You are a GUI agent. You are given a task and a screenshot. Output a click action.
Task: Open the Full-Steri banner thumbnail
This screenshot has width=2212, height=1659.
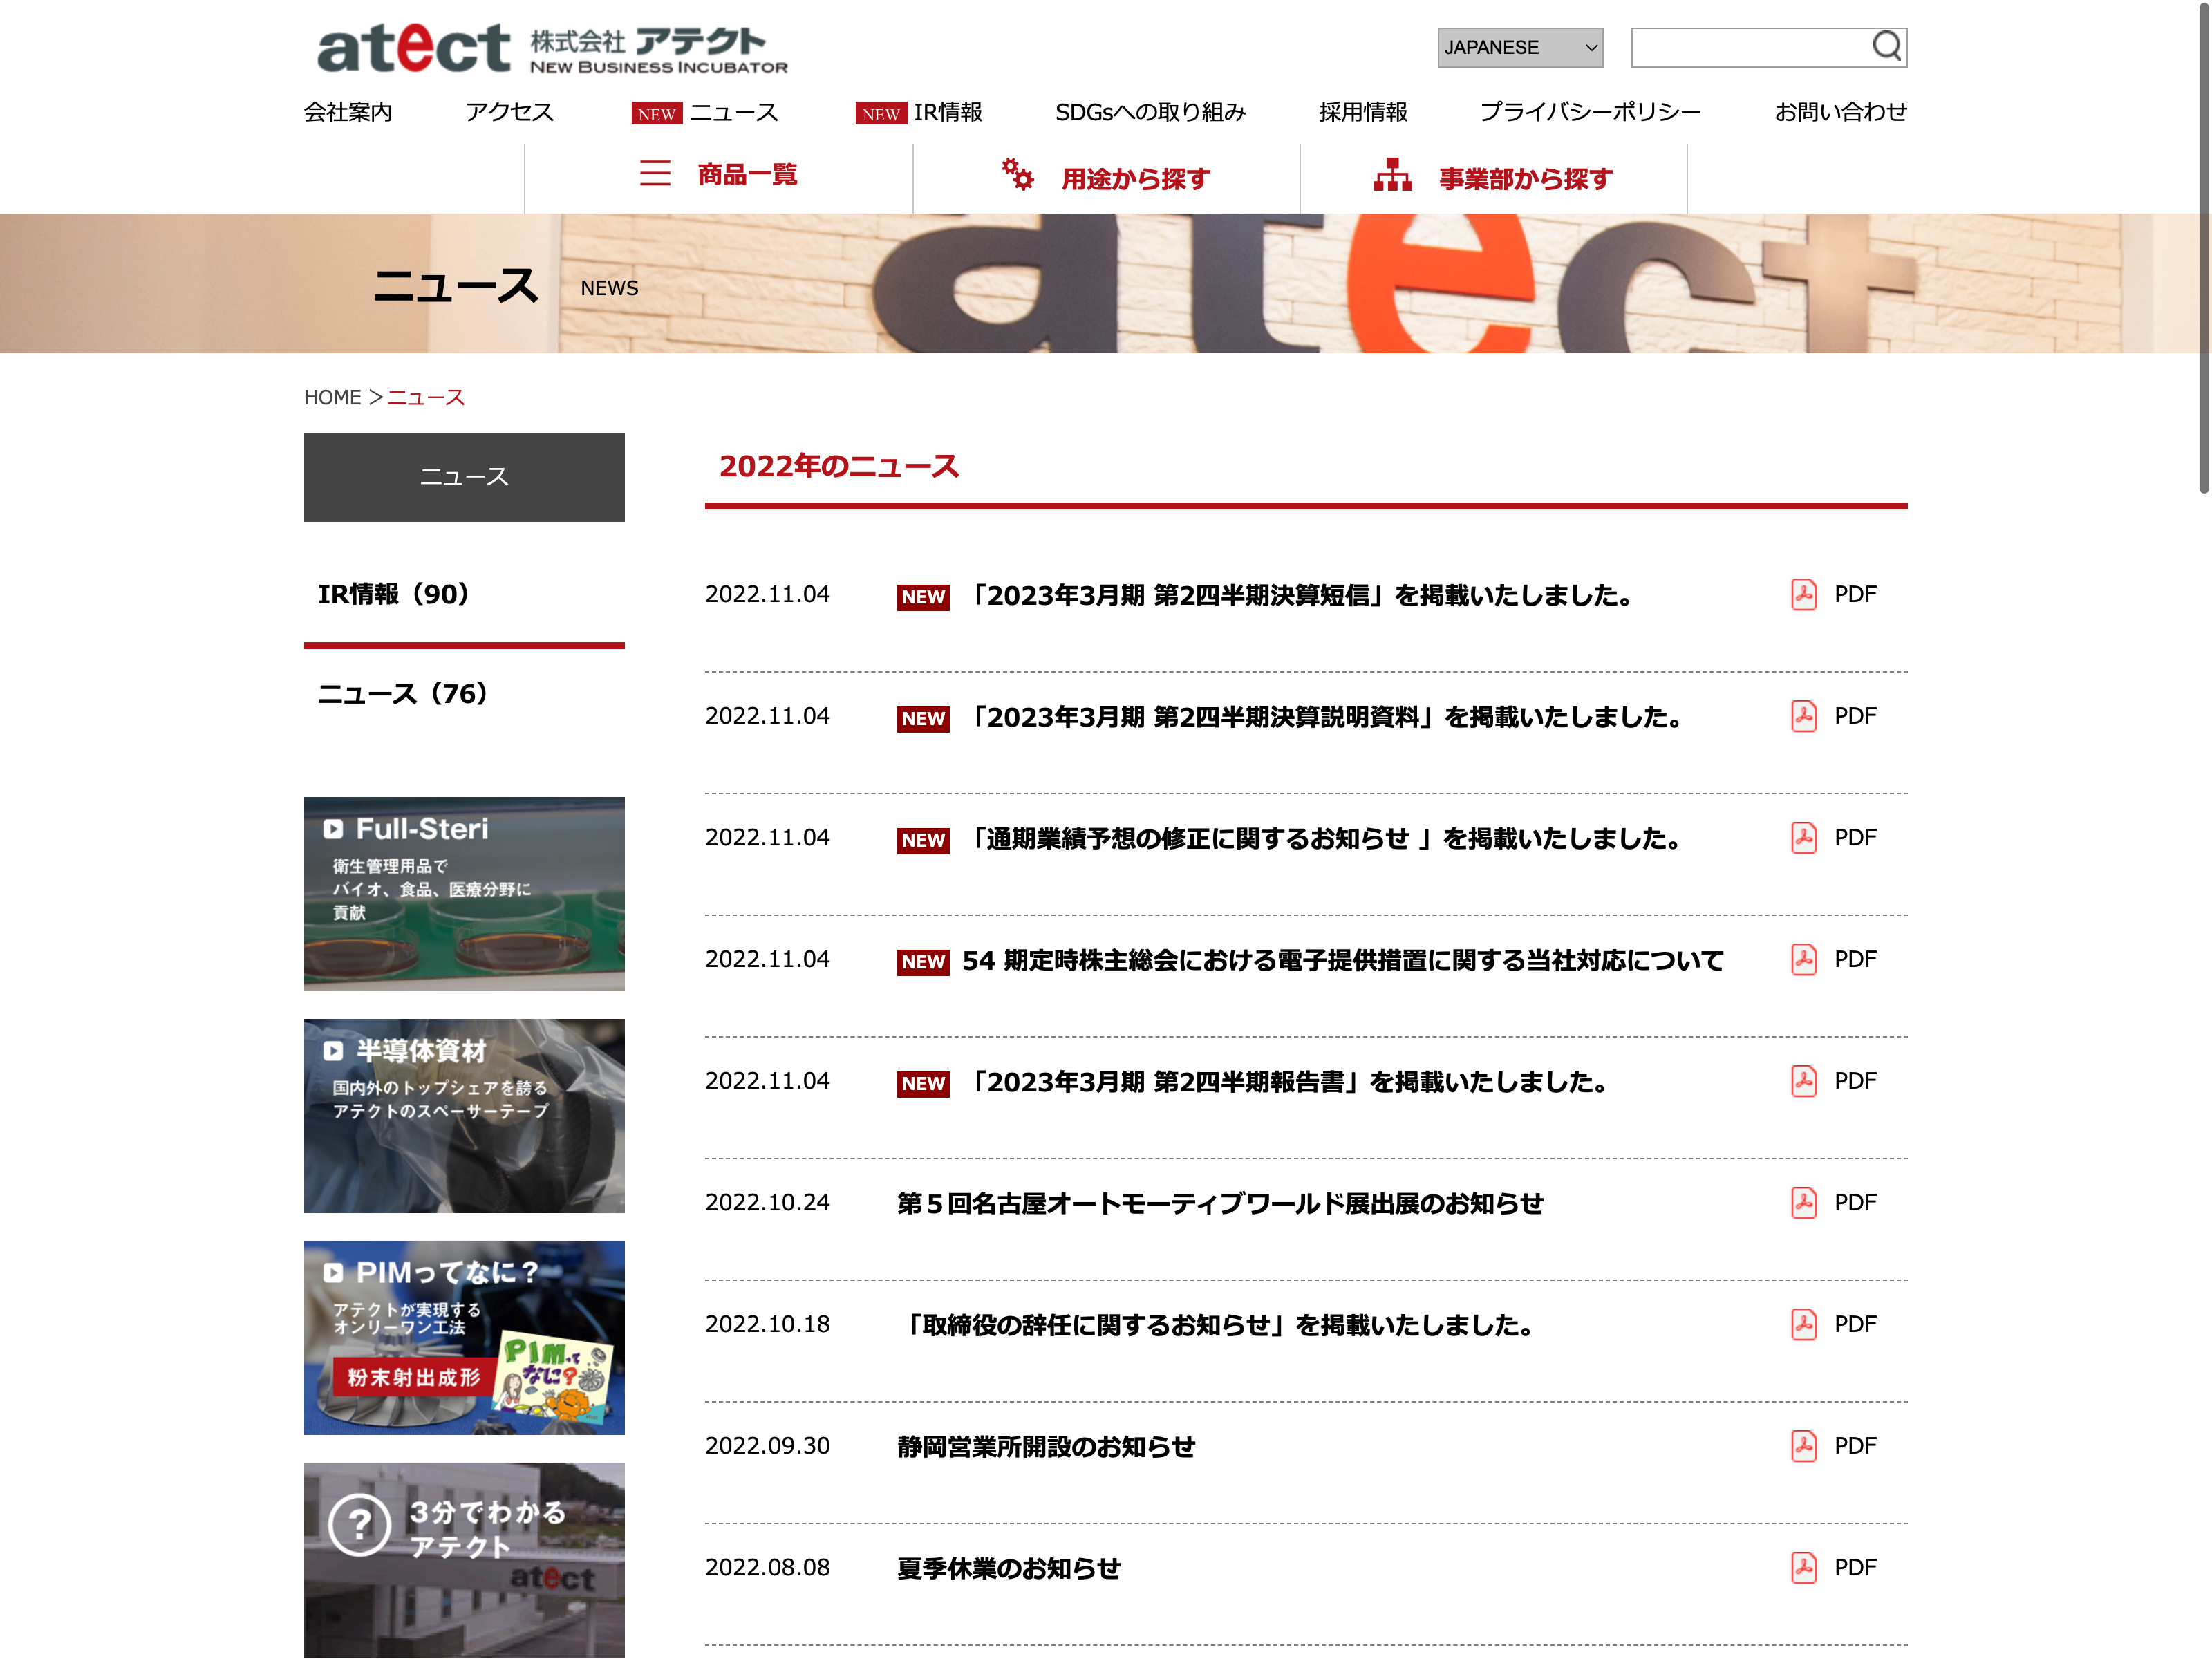[x=464, y=893]
